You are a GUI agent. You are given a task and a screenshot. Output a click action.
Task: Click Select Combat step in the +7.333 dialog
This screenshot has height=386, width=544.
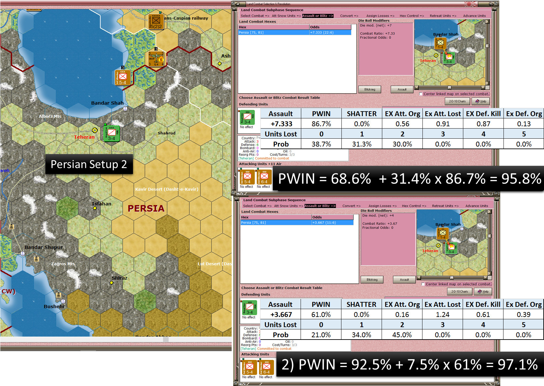click(x=255, y=16)
